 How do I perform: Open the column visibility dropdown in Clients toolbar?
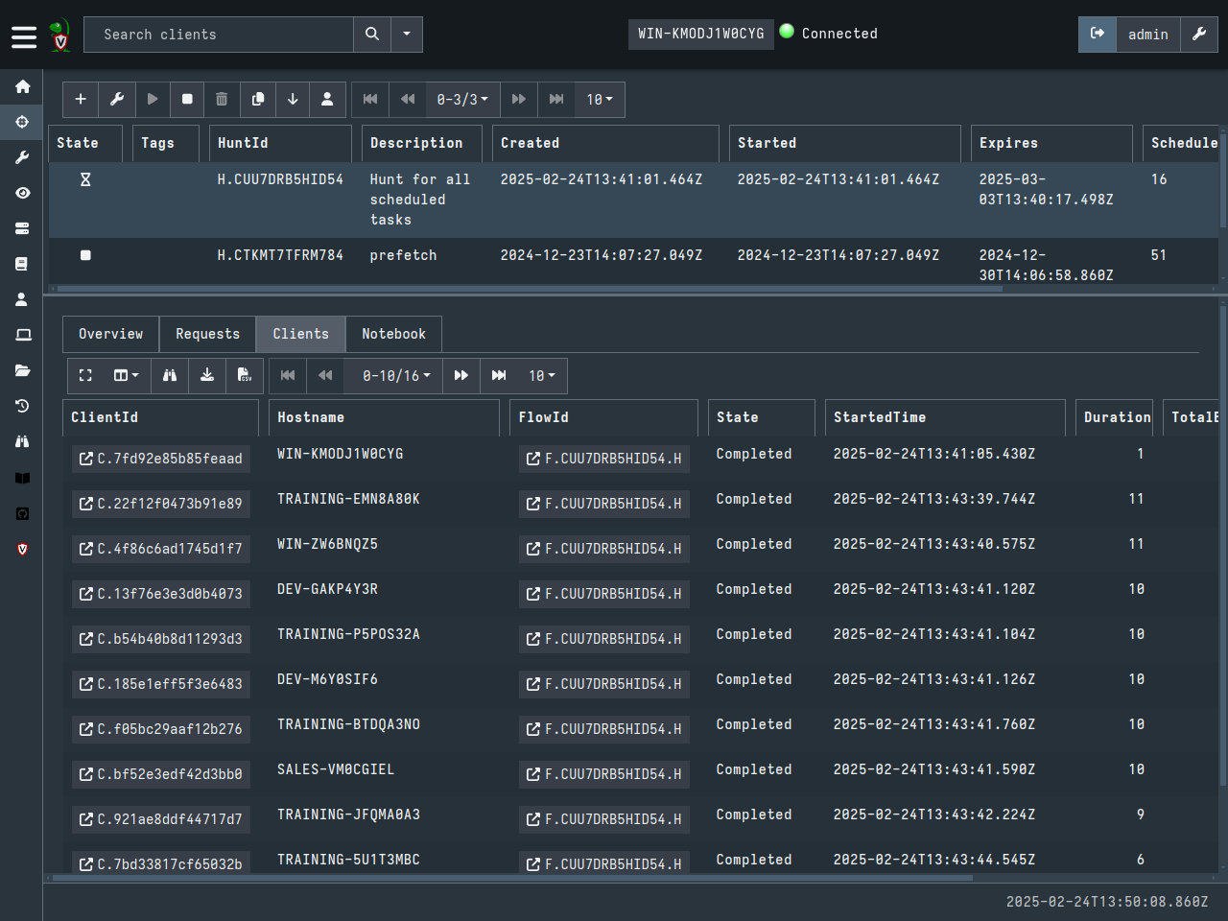[x=126, y=375]
